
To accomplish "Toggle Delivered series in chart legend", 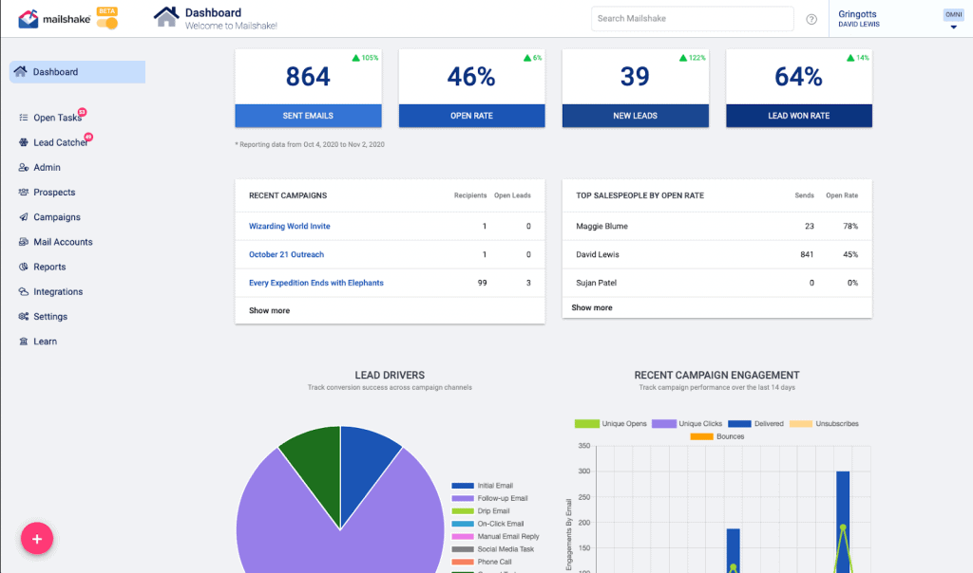I will (755, 424).
